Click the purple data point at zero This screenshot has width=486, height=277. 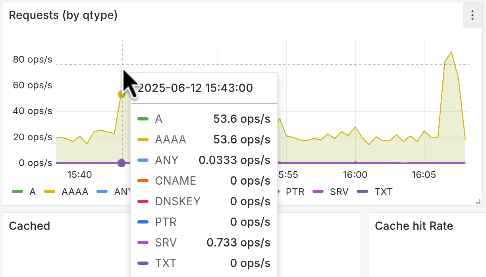[121, 163]
